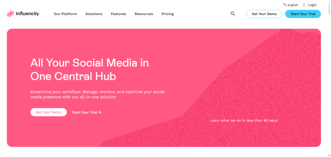Viewport: 331px width, 157px height.
Task: Open search with the magnifier icon
Action: tap(233, 14)
